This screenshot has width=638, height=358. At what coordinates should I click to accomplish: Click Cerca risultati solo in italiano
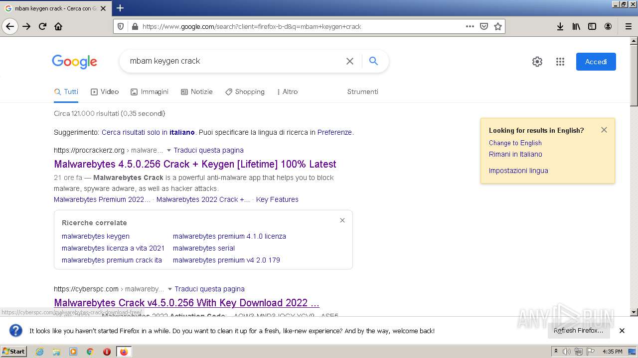coord(148,132)
